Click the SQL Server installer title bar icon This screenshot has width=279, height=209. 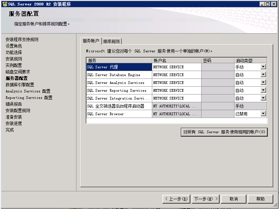pyautogui.click(x=4, y=4)
